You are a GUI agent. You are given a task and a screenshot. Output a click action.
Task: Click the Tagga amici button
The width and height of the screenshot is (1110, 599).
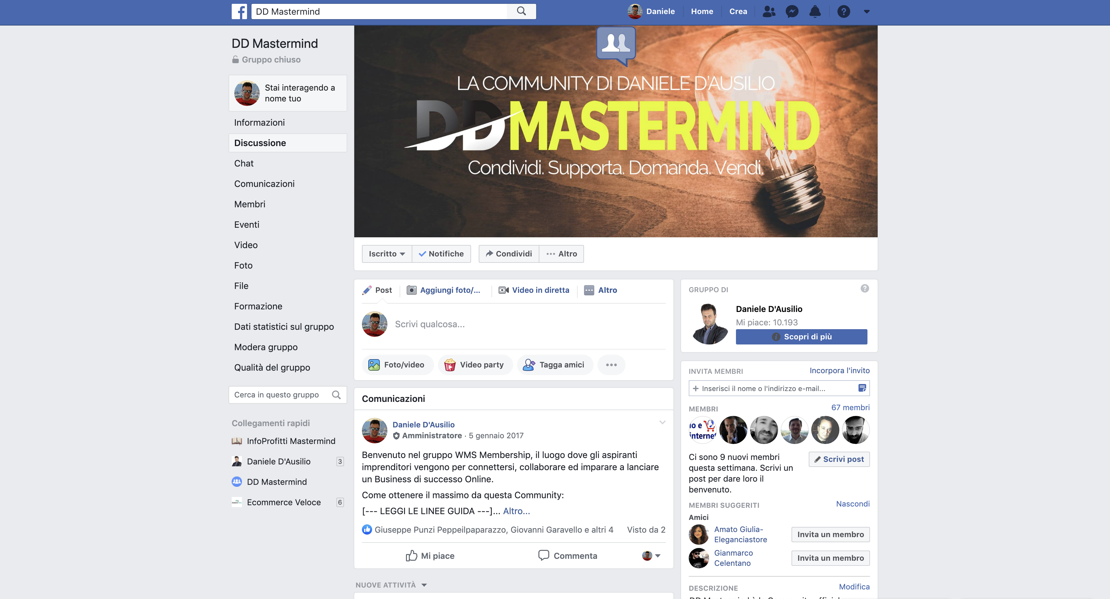(x=555, y=365)
